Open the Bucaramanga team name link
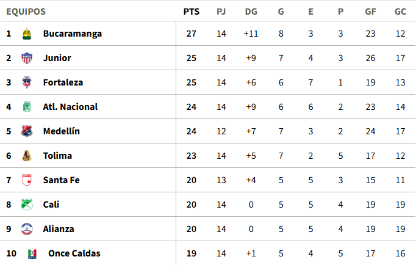Viewport: 416px width, 265px height. click(72, 34)
